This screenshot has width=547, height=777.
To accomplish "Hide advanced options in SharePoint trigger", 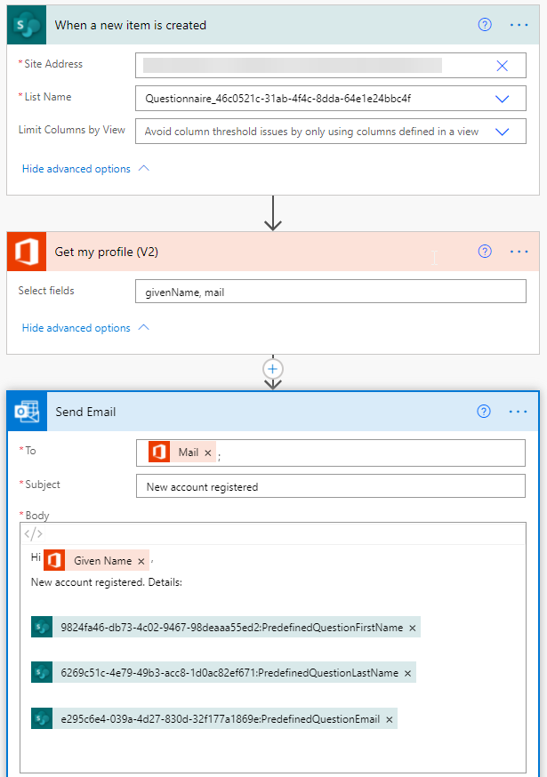I will pyautogui.click(x=85, y=169).
